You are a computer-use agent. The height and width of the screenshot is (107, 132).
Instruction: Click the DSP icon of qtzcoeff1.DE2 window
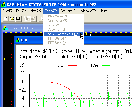pos(5,28)
